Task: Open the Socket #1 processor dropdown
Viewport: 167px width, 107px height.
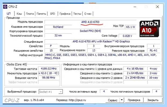Action: (x=51, y=92)
